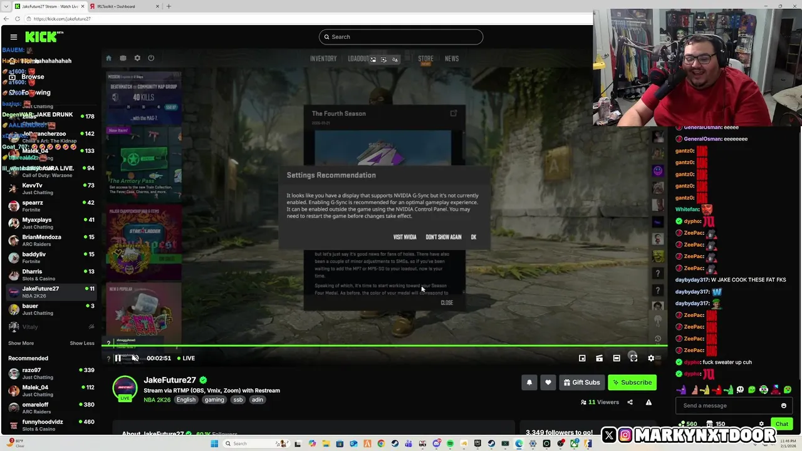Viewport: 802px width, 451px height.
Task: Open spearrz channel in sidebar
Action: tap(51, 206)
